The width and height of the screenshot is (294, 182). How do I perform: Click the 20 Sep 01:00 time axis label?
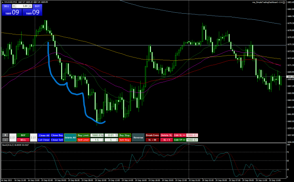click(195, 180)
